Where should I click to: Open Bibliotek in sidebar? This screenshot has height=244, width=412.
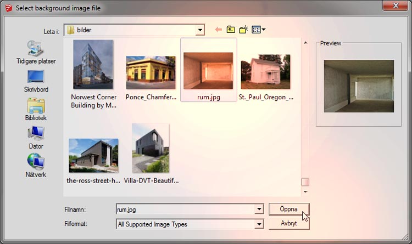36,110
